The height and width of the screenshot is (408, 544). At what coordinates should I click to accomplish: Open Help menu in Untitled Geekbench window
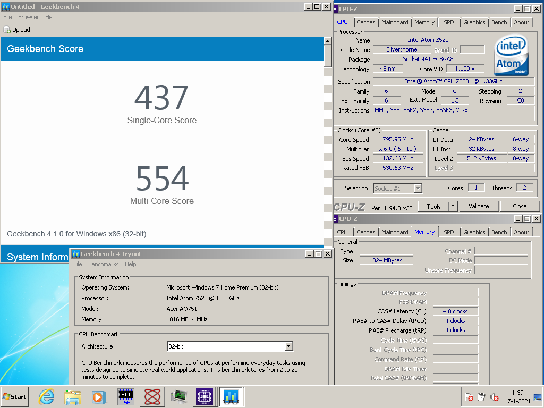click(x=50, y=17)
